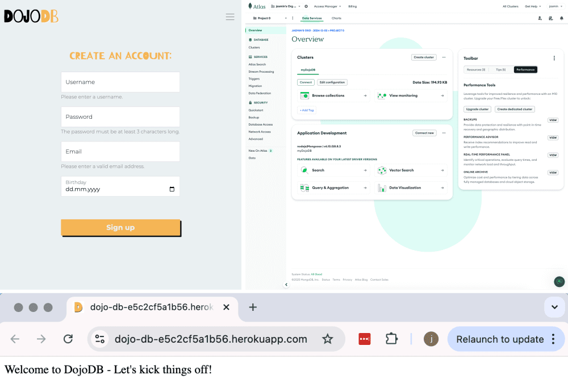The height and width of the screenshot is (387, 568).
Task: Click the Browse collections icon
Action: point(304,95)
